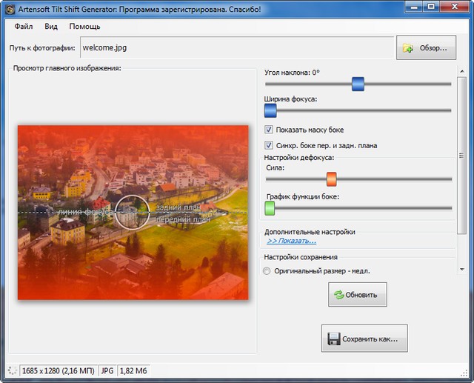Click the Сохранить как... button
This screenshot has width=474, height=383.
tap(364, 339)
